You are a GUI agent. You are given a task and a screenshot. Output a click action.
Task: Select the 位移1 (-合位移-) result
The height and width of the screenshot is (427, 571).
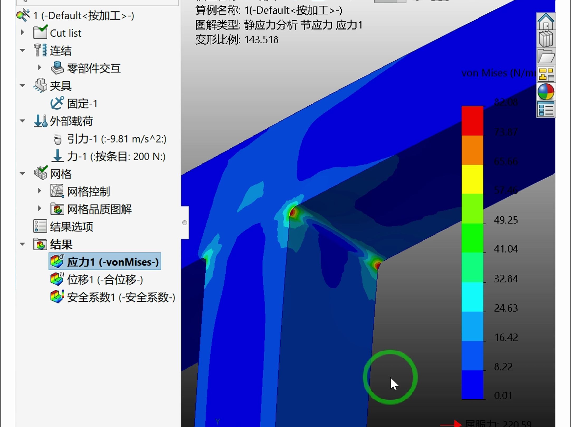[105, 279]
